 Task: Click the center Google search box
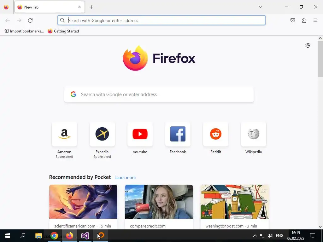[159, 95]
